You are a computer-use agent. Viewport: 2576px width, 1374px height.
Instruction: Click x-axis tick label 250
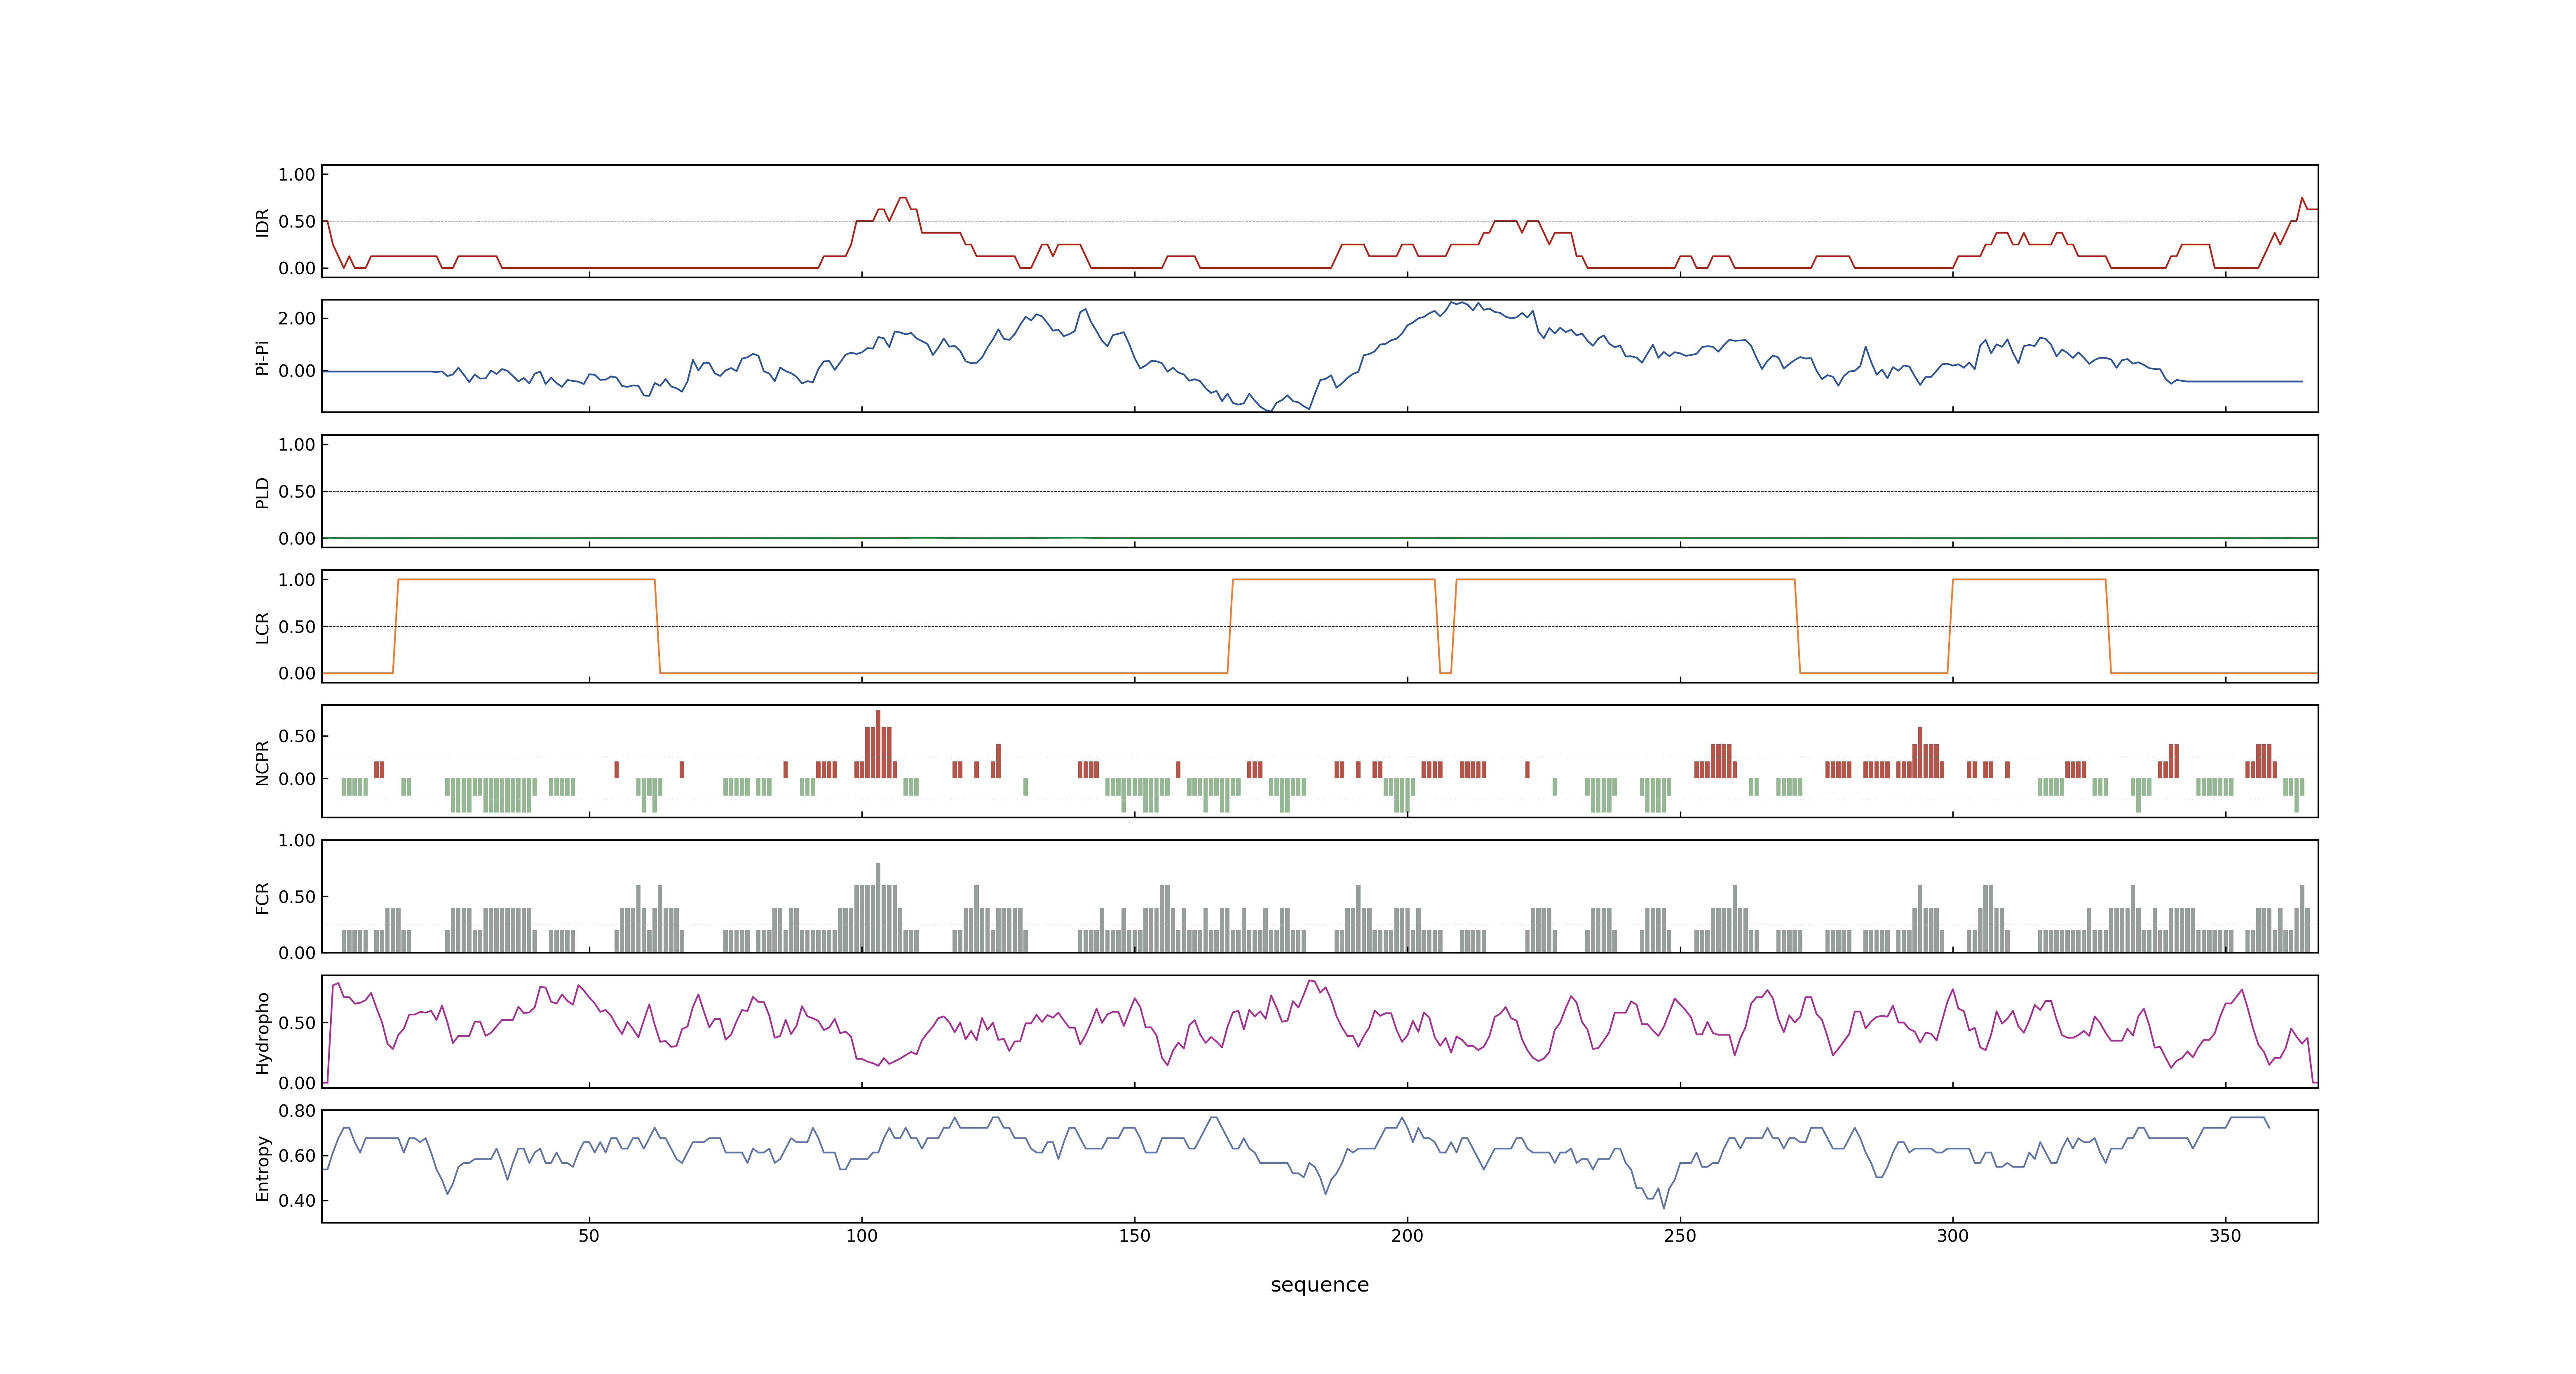[x=1680, y=1236]
